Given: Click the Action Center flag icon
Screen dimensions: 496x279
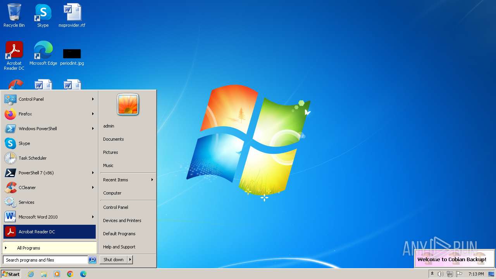Looking at the screenshot, I should pos(459,274).
